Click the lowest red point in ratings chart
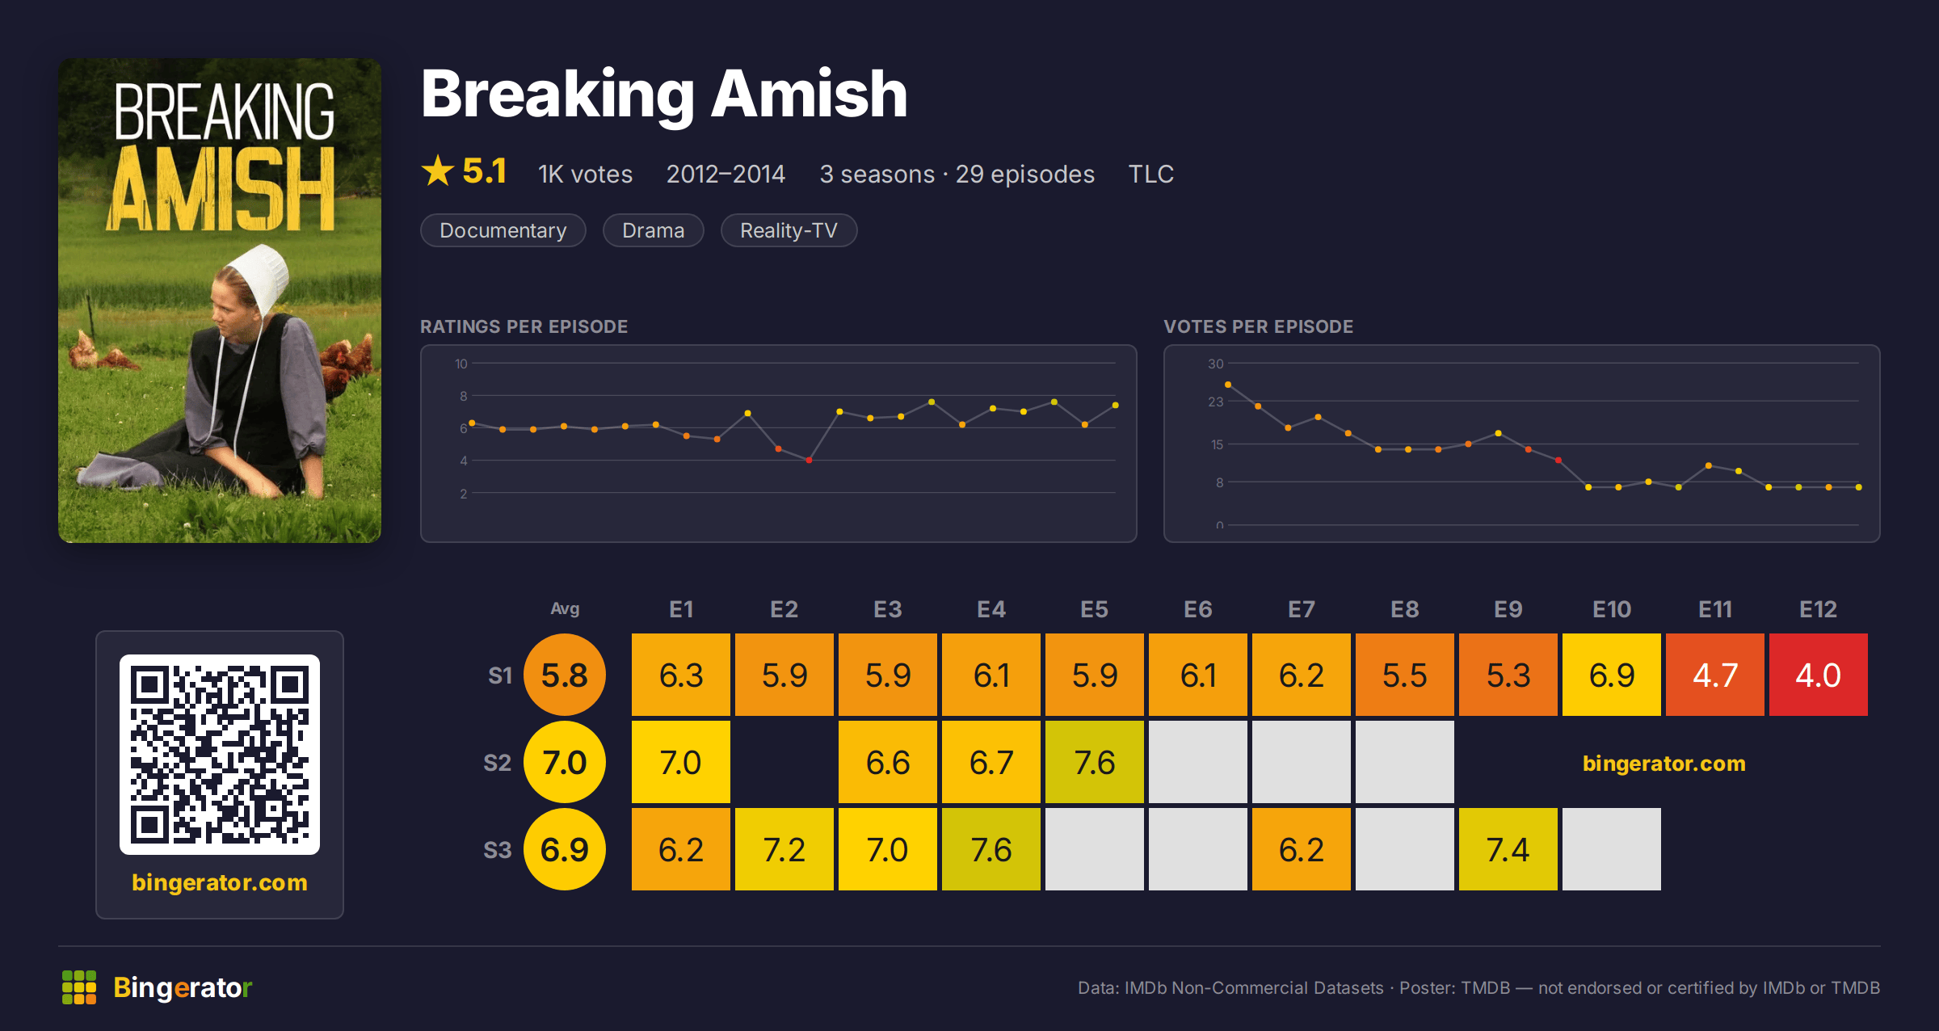This screenshot has height=1031, width=1939. point(809,460)
